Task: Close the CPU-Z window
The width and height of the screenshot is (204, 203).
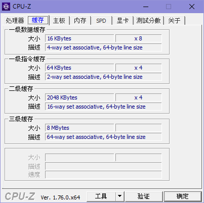Action: point(192,7)
